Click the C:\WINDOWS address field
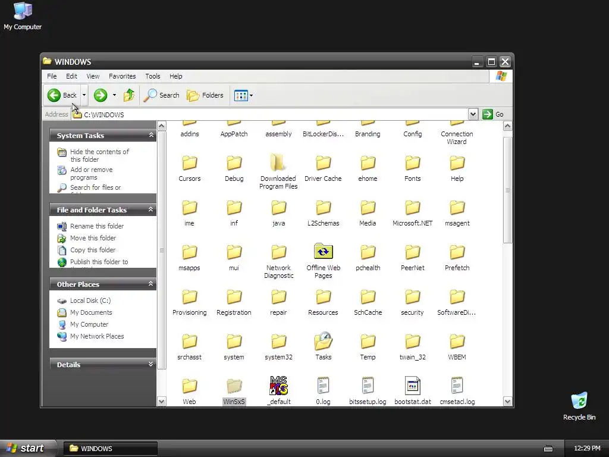Image resolution: width=609 pixels, height=457 pixels. 271,115
